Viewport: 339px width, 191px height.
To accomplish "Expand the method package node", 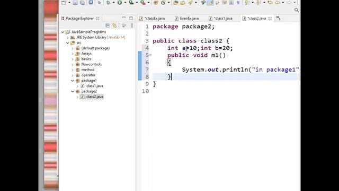I will point(73,70).
